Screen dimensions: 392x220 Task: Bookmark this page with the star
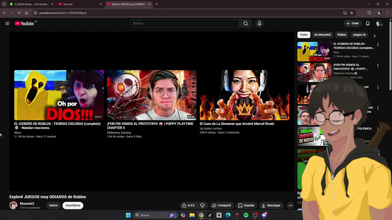point(352,13)
